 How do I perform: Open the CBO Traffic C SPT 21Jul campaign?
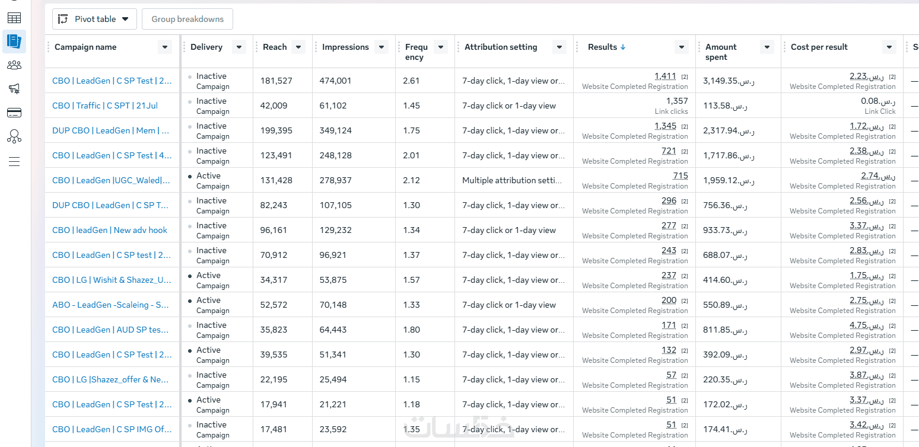click(105, 106)
